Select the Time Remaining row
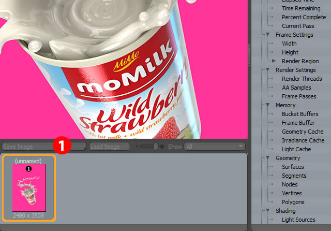Image resolution: width=331 pixels, height=231 pixels. pos(301,8)
